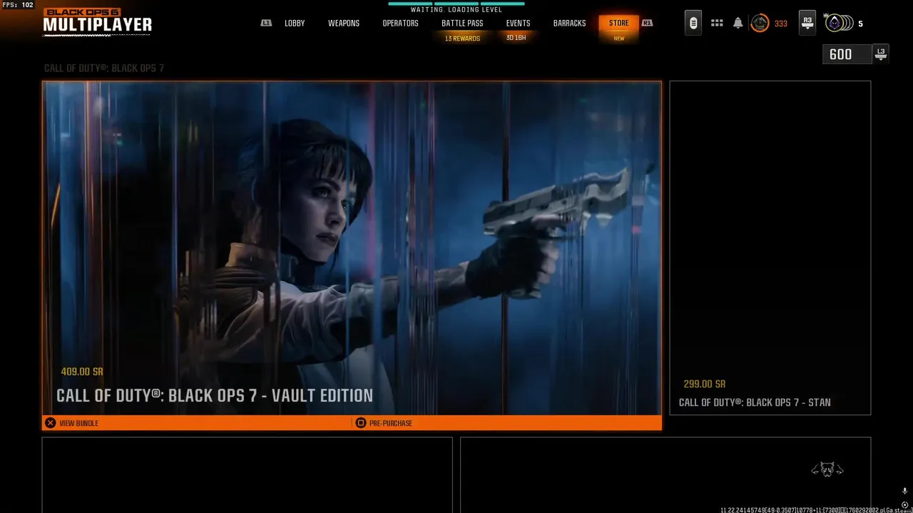
Task: Select the Vault Edition bundle artwork
Action: (x=352, y=248)
